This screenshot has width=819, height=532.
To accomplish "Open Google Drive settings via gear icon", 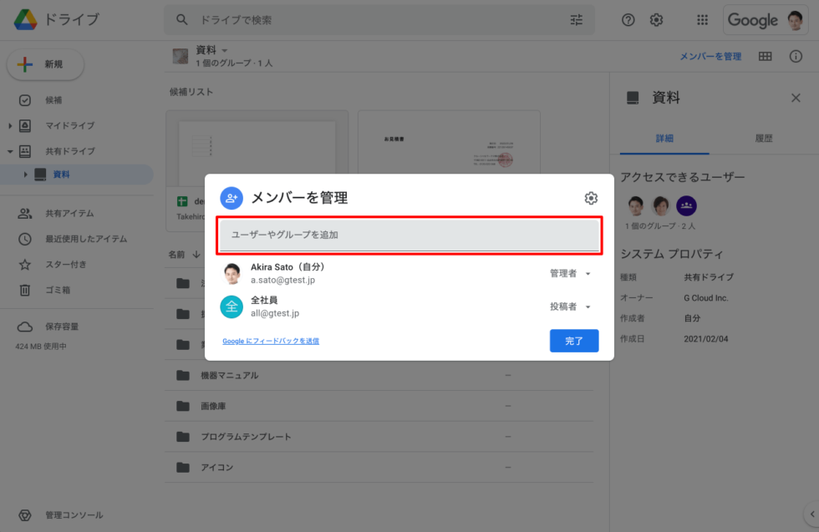I will [657, 19].
